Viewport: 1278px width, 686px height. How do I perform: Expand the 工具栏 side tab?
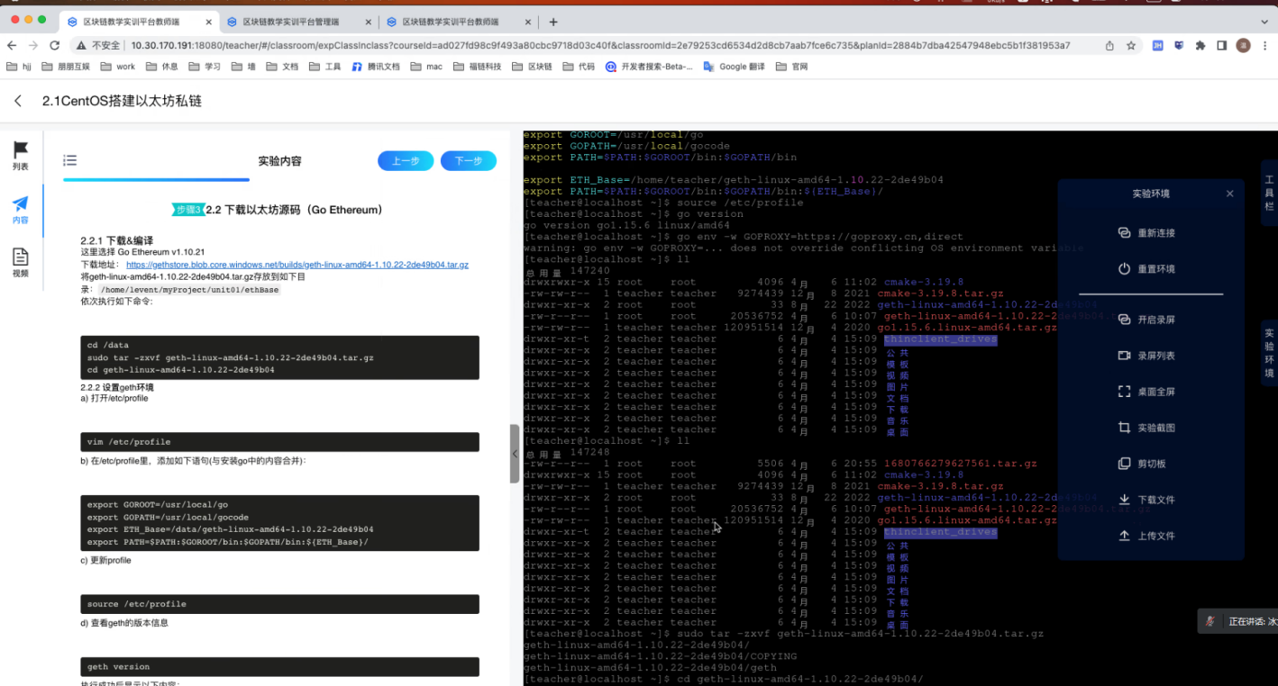[1269, 193]
